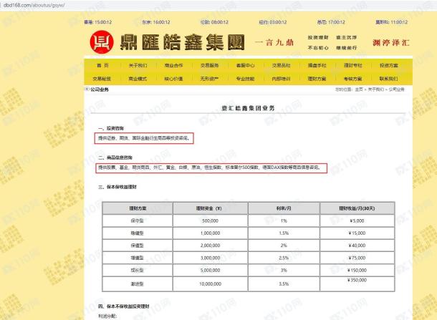This screenshot has width=437, height=320.
Task: Click the 利率/月 table column header
Action: (x=284, y=208)
